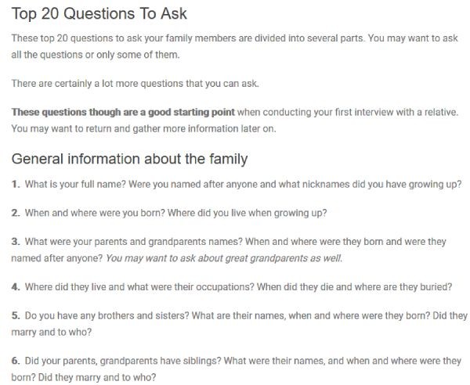Viewport: 470px width, 385px height.
Task: Click question 4 about occupations and burial
Action: point(232,287)
